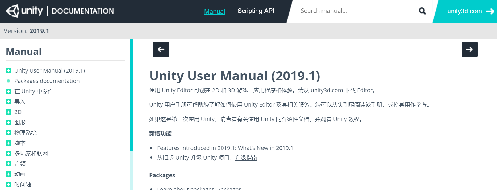Screen dimensions: 497x190
Task: Click into the Search manual field
Action: pyautogui.click(x=356, y=11)
